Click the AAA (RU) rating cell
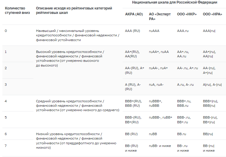The height and width of the screenshot is (157, 226). click(132, 31)
